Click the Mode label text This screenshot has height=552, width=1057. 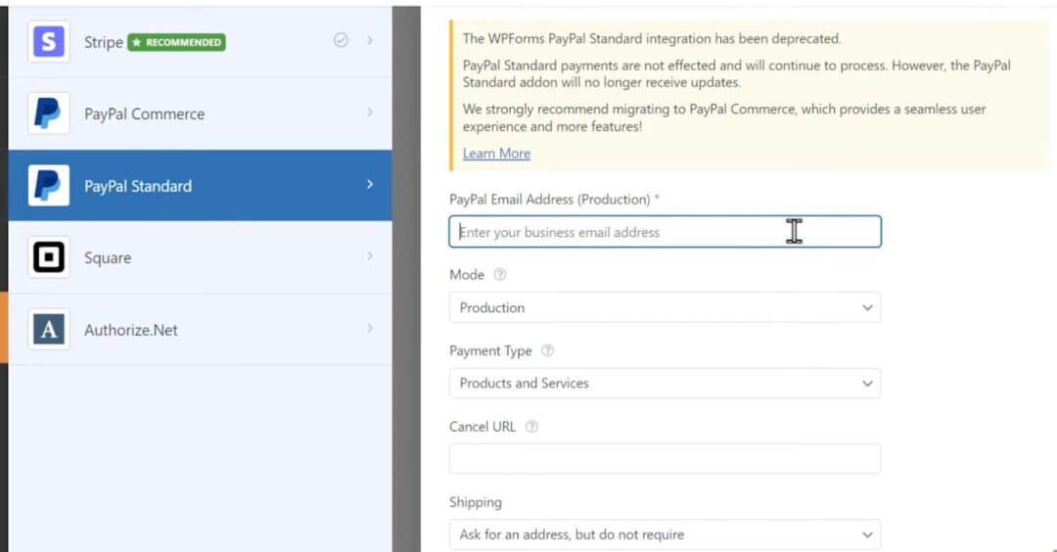click(467, 274)
